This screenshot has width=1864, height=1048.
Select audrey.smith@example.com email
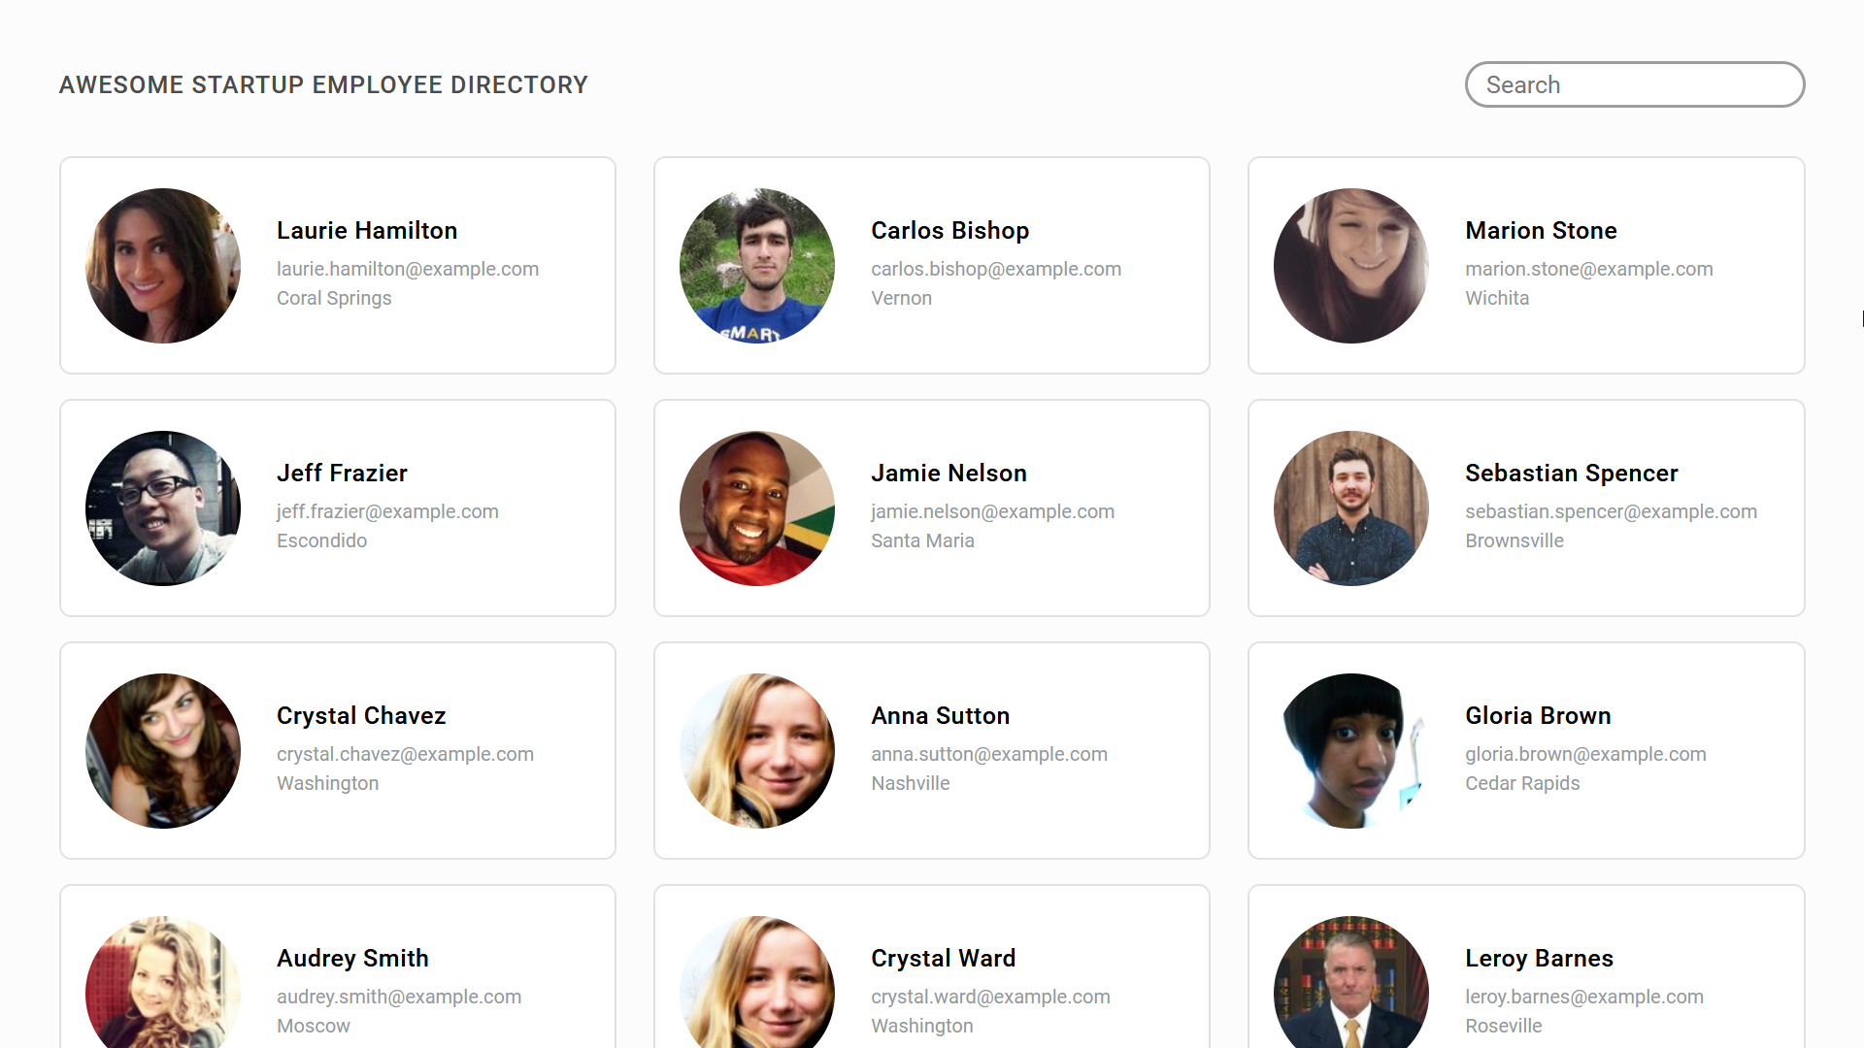coord(399,997)
